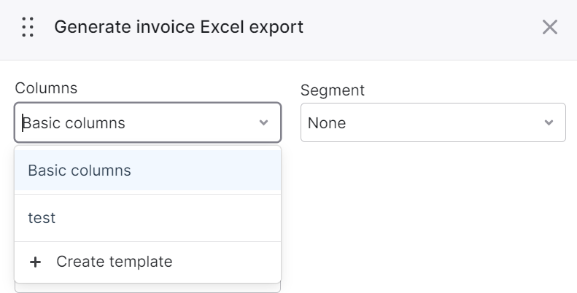
Task: Click the divider between test and Create template
Action: coord(147,241)
